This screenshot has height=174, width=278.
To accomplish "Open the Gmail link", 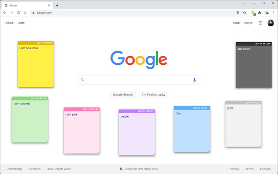I will pyautogui.click(x=236, y=23).
